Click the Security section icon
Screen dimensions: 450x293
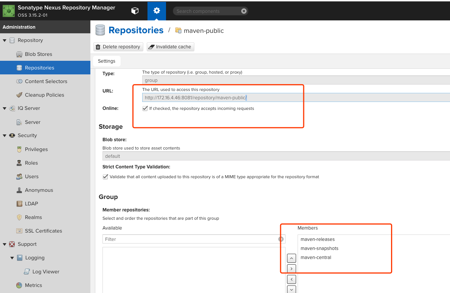(x=12, y=135)
